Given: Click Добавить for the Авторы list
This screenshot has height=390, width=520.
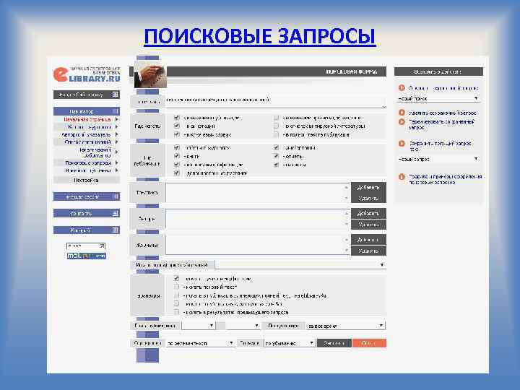Looking at the screenshot, I should (368, 213).
